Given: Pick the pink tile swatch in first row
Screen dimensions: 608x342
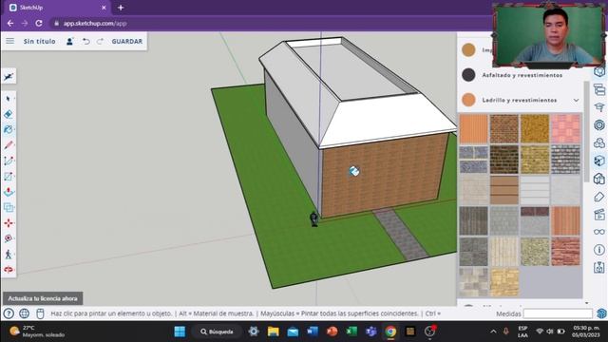Looking at the screenshot, I should tap(566, 129).
